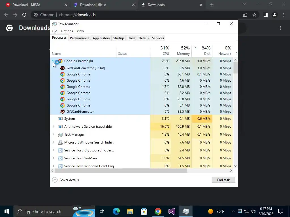The width and height of the screenshot is (290, 217).
Task: Close the Download | file.io browser tab
Action: tap(133, 5)
